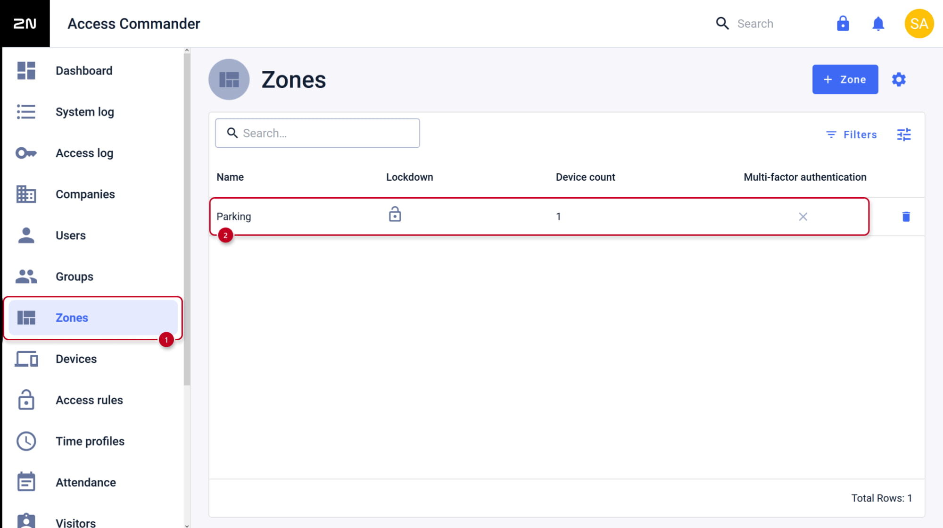Click the Dashboard sidebar icon

[x=26, y=71]
